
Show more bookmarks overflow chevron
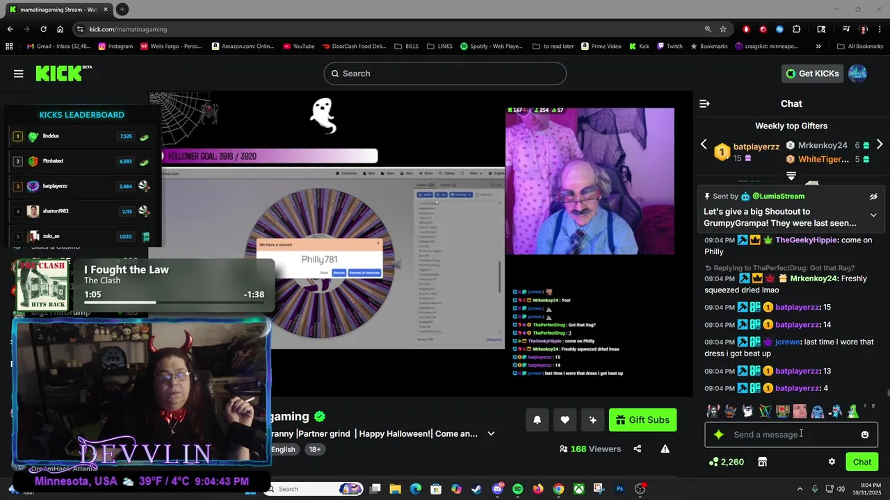[x=818, y=47]
